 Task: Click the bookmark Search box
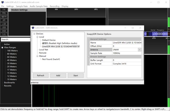pyautogui.click(x=15, y=39)
